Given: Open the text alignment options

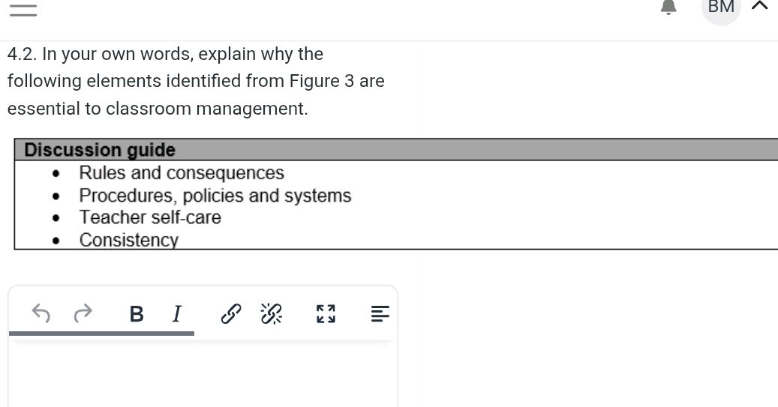Looking at the screenshot, I should coord(380,314).
